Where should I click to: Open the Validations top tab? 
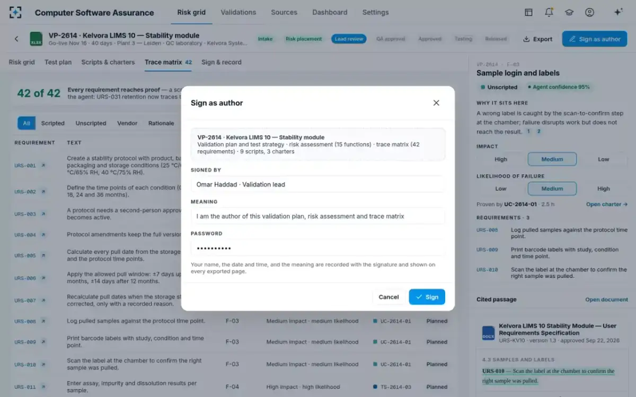[x=238, y=12]
